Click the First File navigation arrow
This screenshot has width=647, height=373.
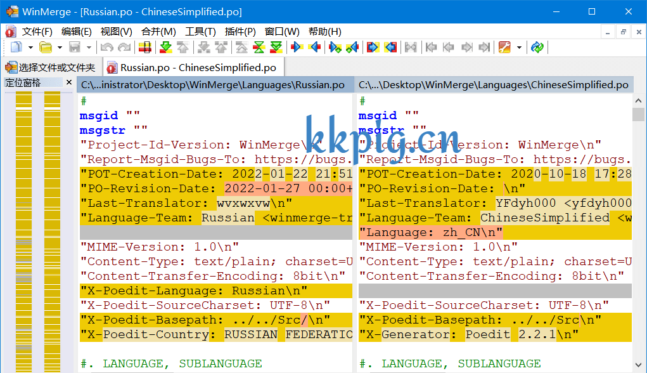click(431, 48)
